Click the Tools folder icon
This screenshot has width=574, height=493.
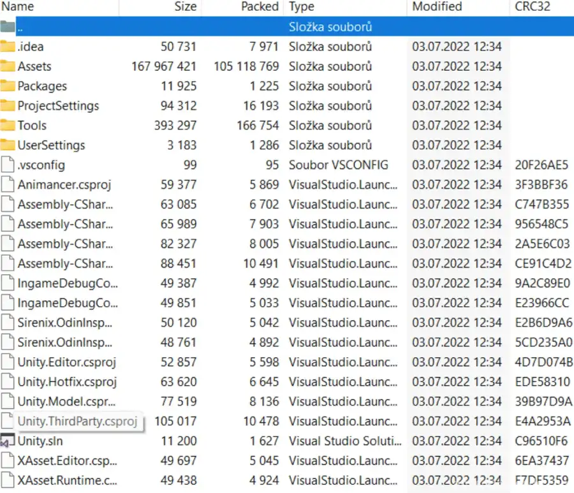click(8, 126)
